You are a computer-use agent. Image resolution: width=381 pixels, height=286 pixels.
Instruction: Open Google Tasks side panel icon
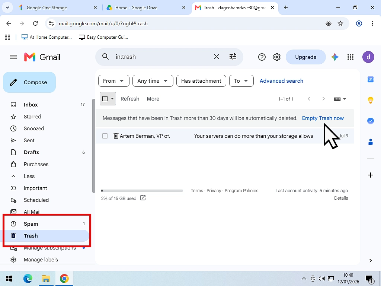[x=371, y=121]
